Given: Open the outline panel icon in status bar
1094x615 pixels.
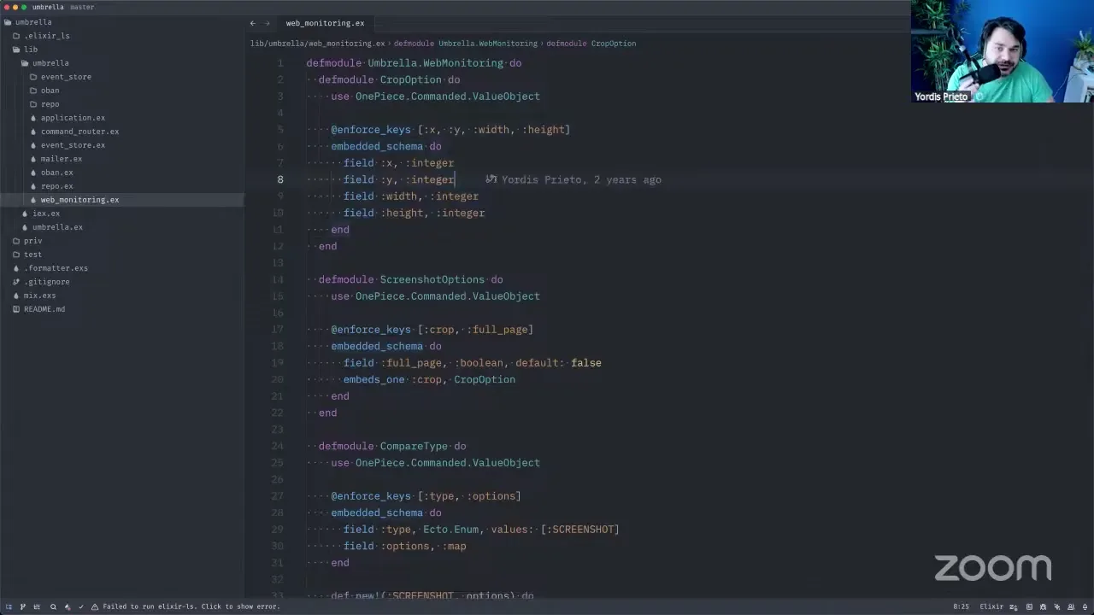Looking at the screenshot, I should click(x=37, y=606).
